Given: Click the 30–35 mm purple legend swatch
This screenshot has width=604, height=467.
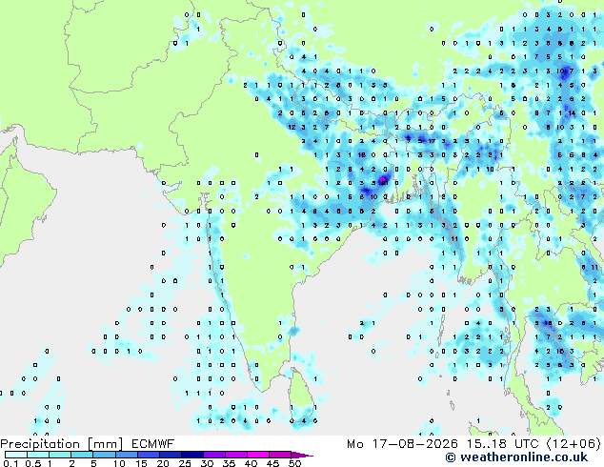Looking at the screenshot, I should pyautogui.click(x=213, y=455).
